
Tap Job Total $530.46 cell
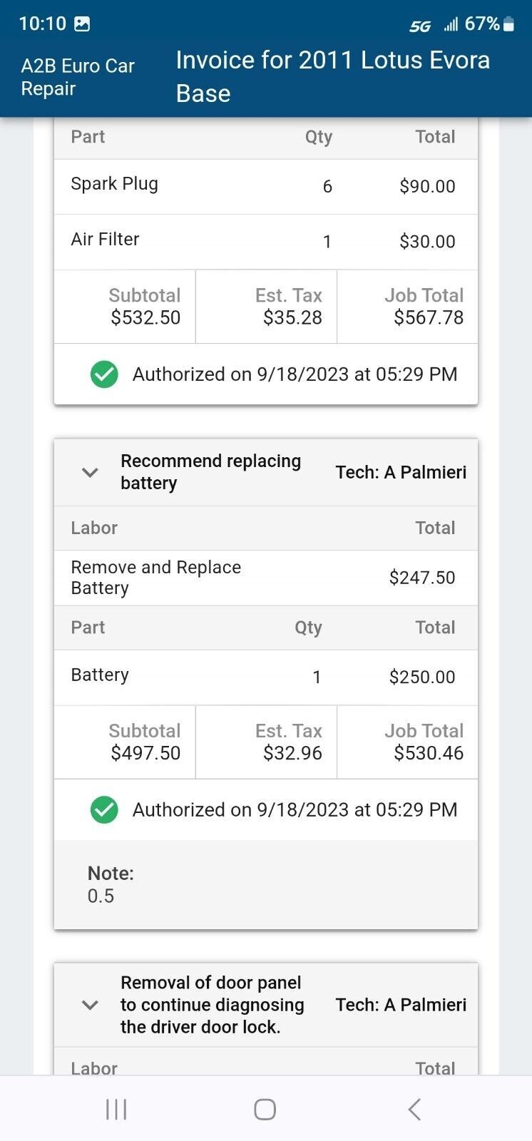click(x=424, y=742)
